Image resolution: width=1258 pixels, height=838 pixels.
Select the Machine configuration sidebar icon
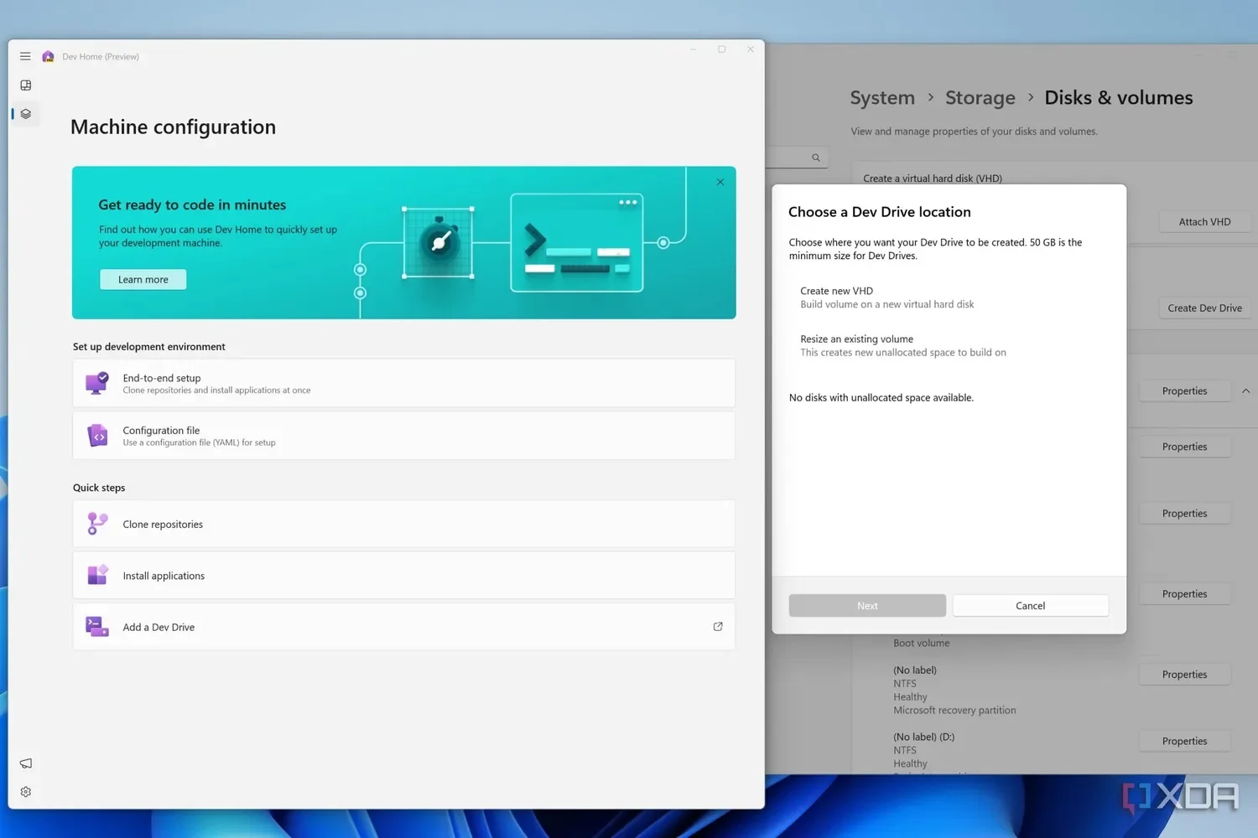(x=26, y=114)
